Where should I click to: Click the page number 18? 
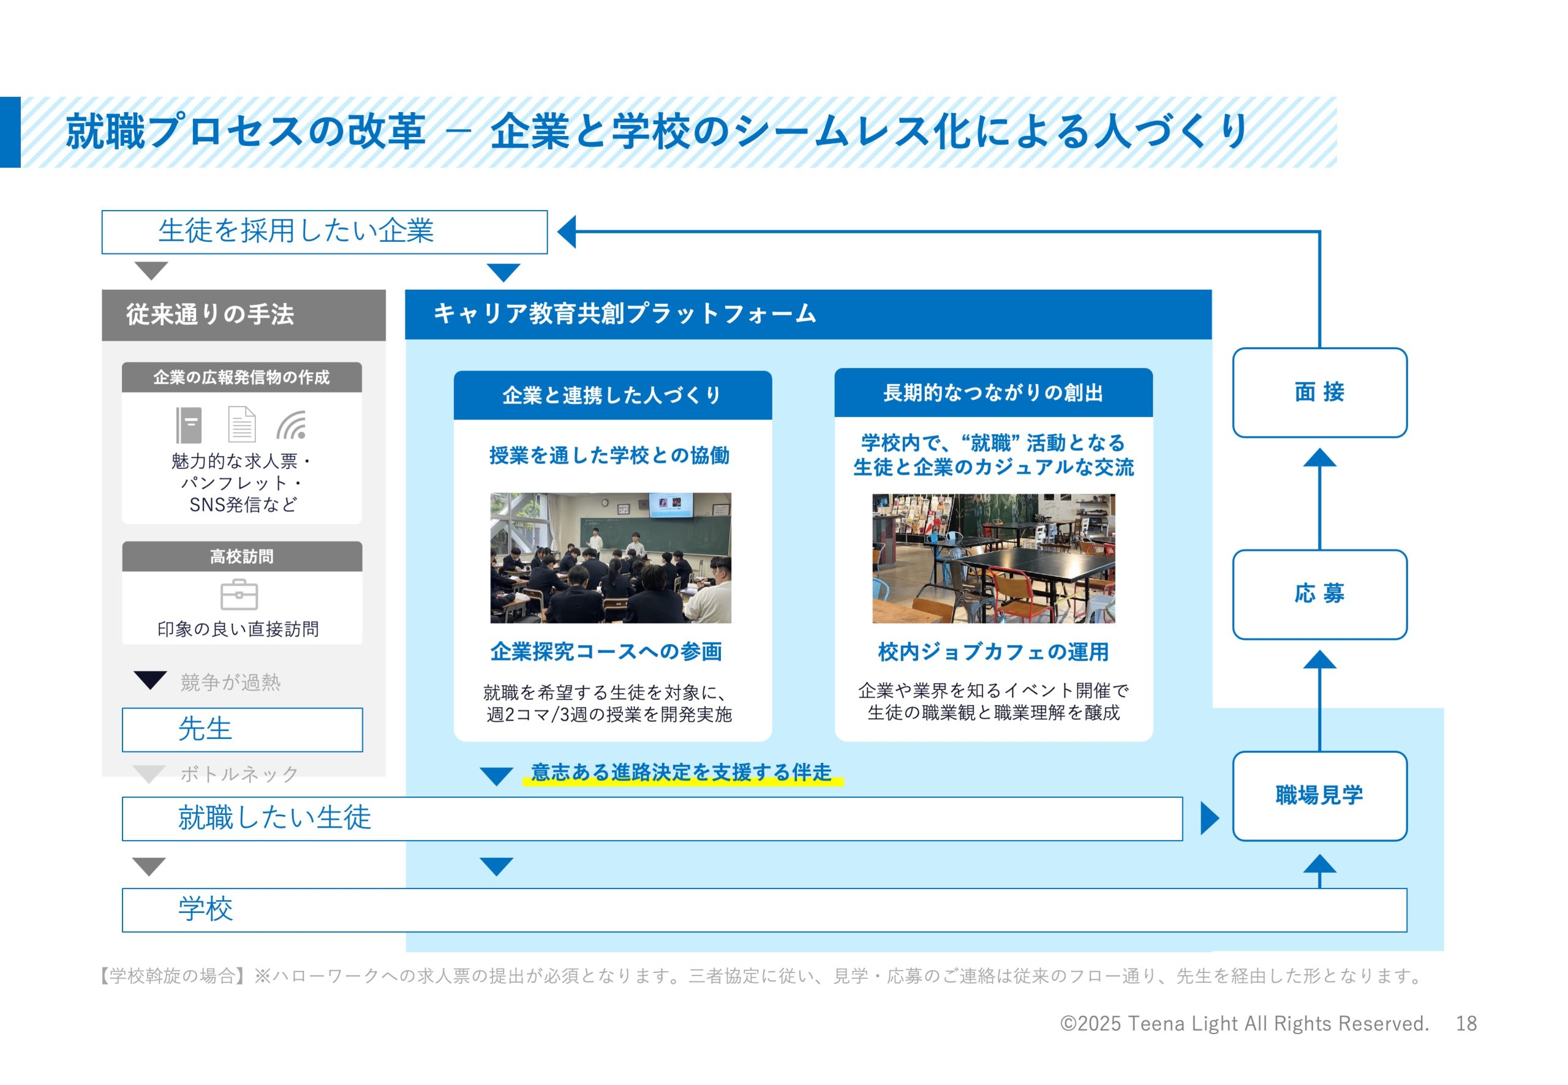pos(1466,1023)
